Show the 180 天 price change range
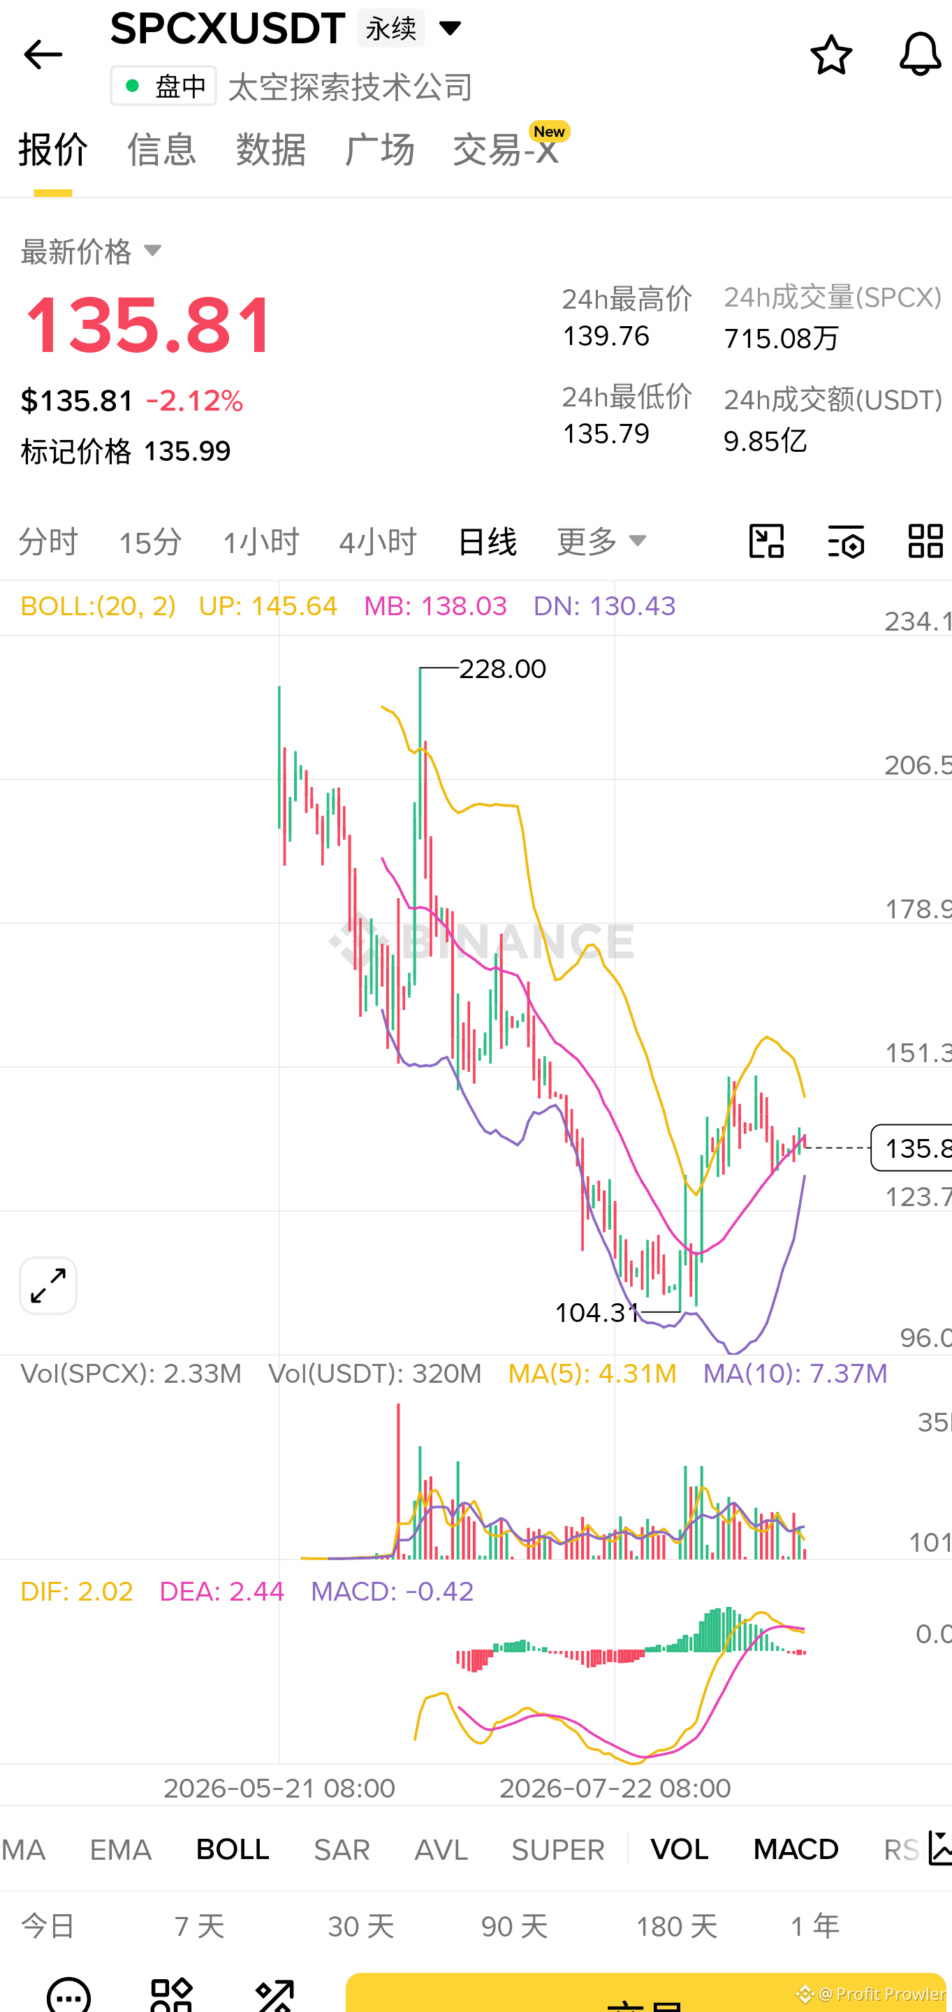 676,1926
